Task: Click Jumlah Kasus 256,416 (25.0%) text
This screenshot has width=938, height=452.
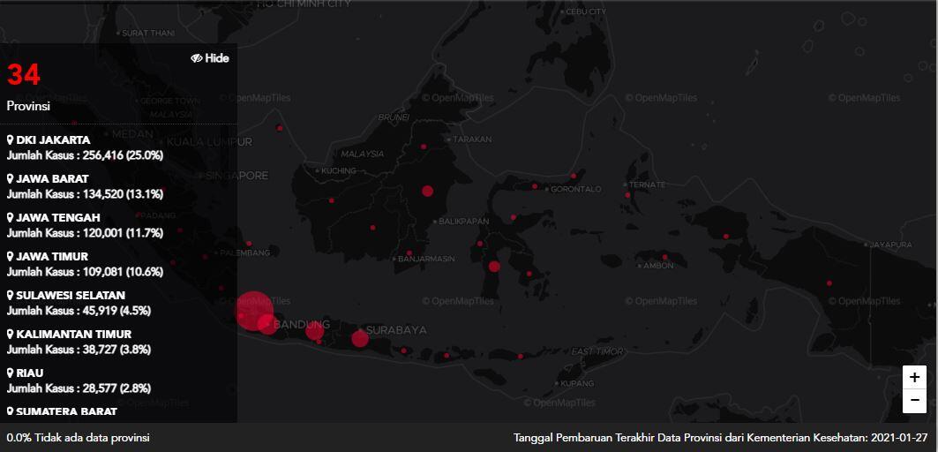Action: pos(85,155)
